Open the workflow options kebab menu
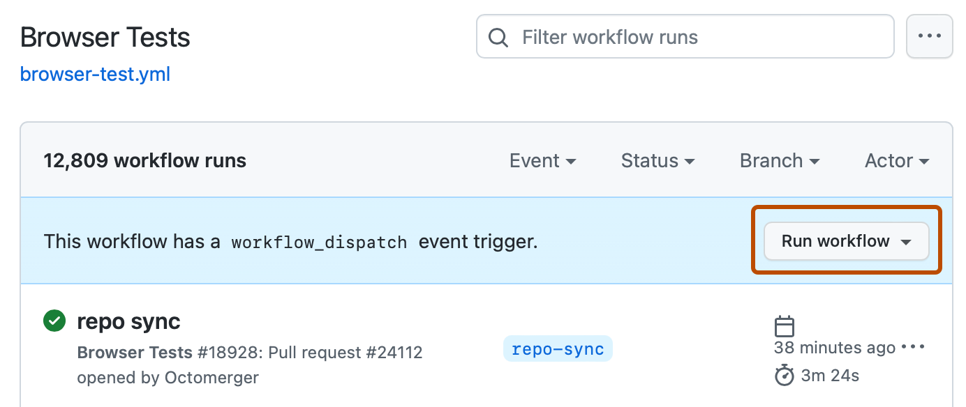The height and width of the screenshot is (407, 966). (930, 36)
